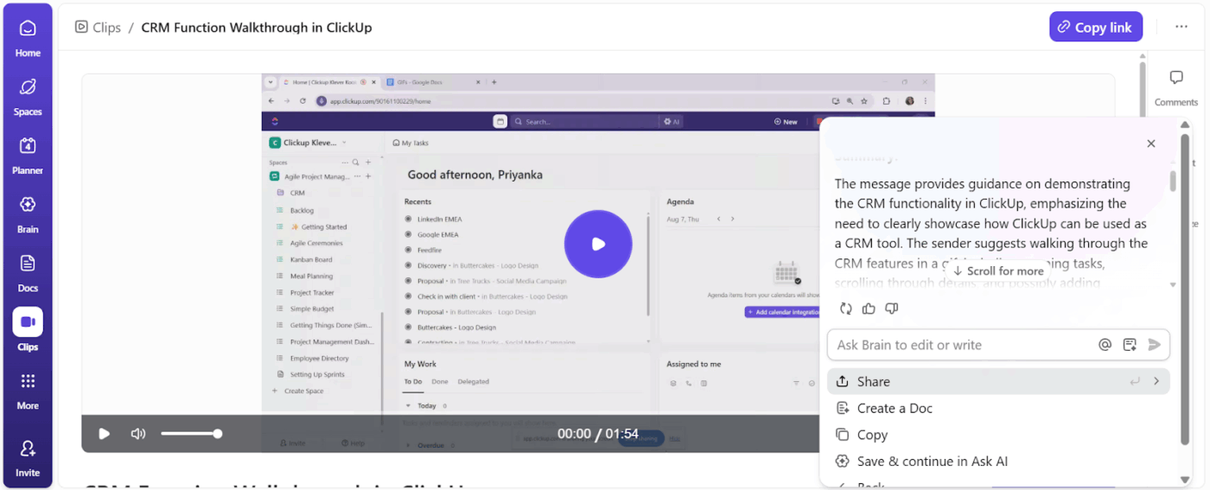Viewport: 1210px width, 490px height.
Task: Click the Agile Ceremonies list in video
Action: tap(316, 243)
